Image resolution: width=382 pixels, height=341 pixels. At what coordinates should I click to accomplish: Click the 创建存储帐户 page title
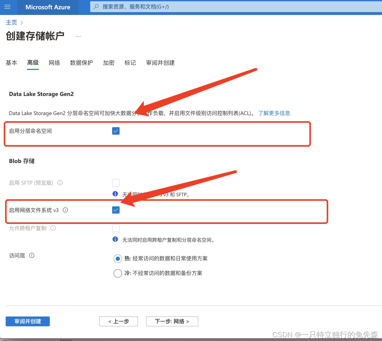pos(35,36)
